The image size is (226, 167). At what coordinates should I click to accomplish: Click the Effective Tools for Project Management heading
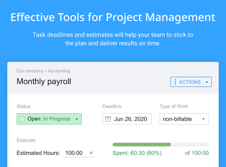(x=113, y=17)
